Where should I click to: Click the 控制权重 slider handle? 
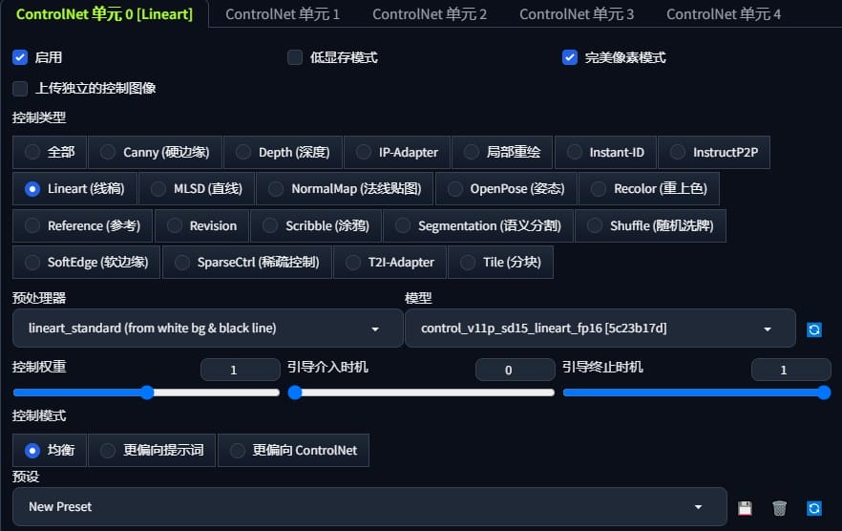pyautogui.click(x=147, y=393)
